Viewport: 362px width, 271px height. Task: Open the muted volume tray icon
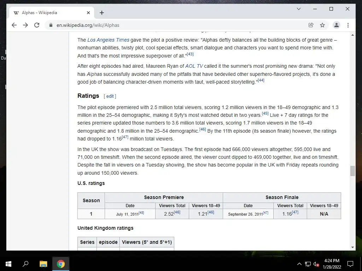316,264
